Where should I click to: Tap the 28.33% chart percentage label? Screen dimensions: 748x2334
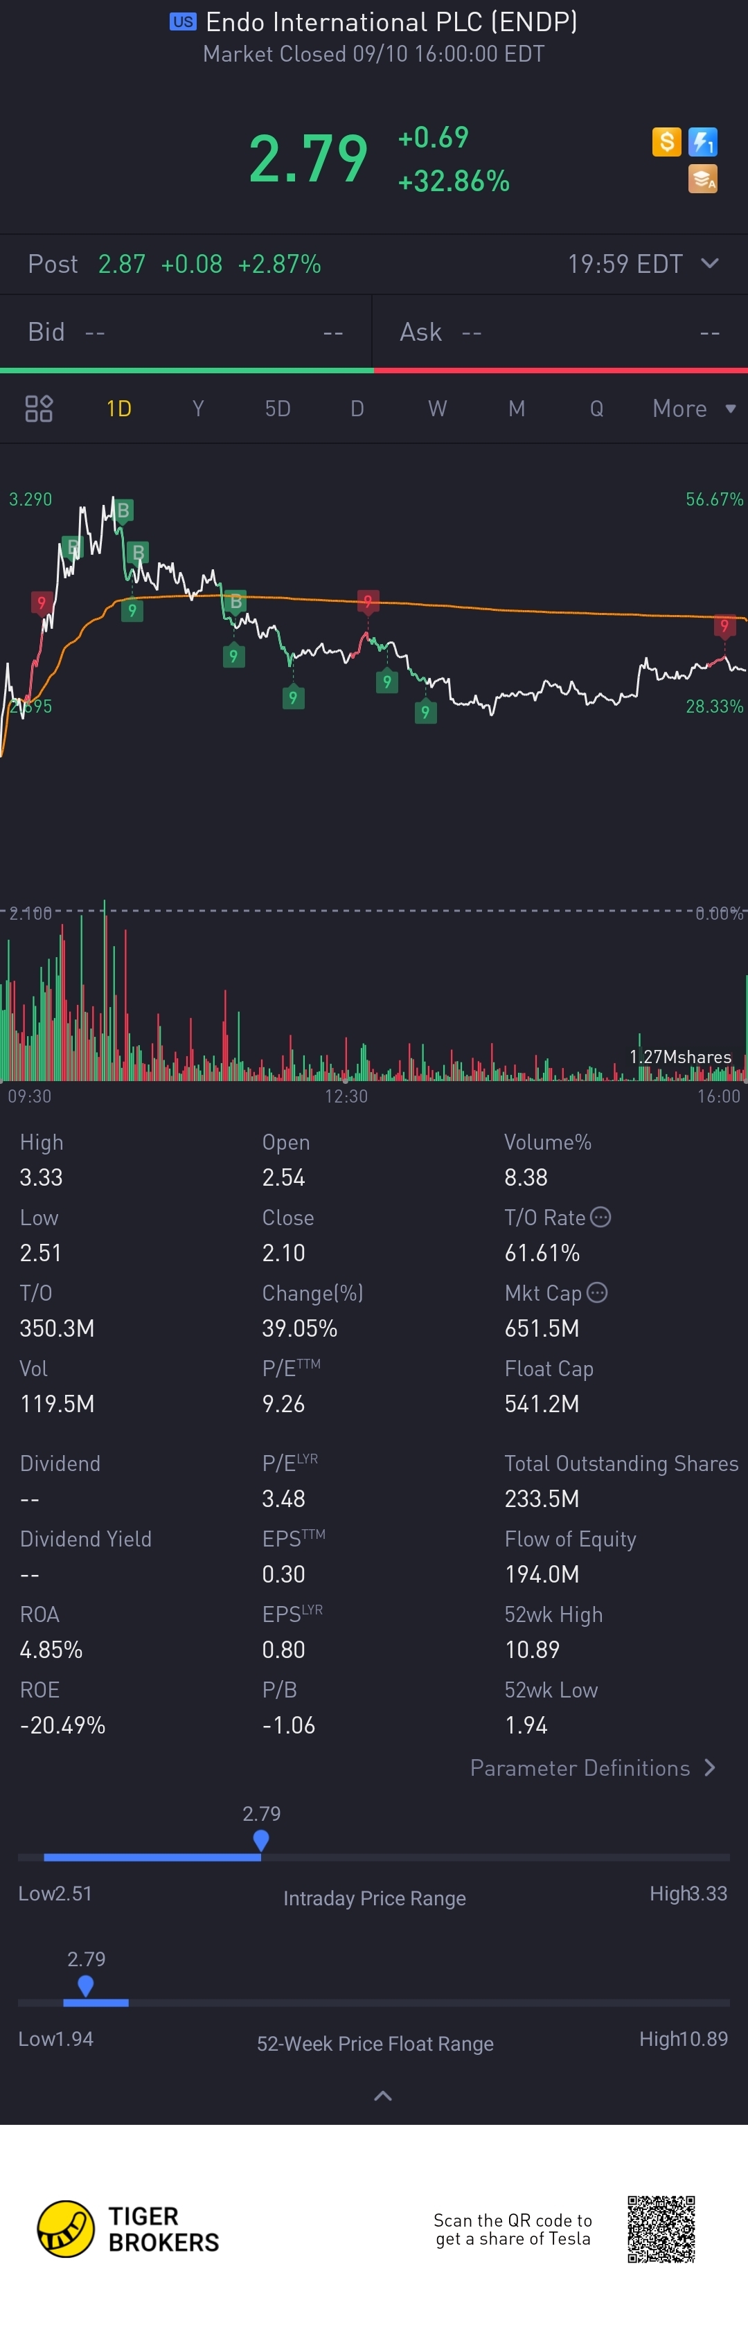(x=715, y=706)
